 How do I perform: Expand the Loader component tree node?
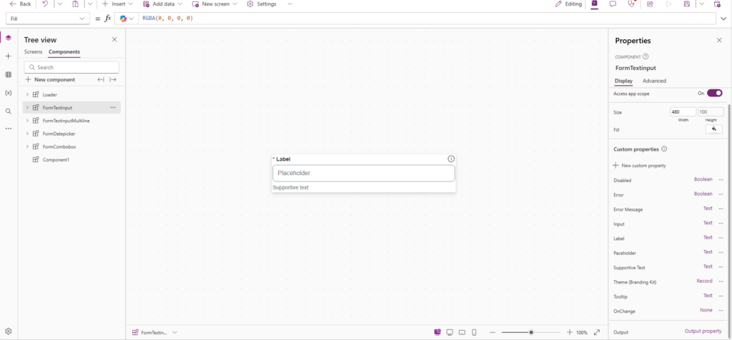(x=27, y=95)
